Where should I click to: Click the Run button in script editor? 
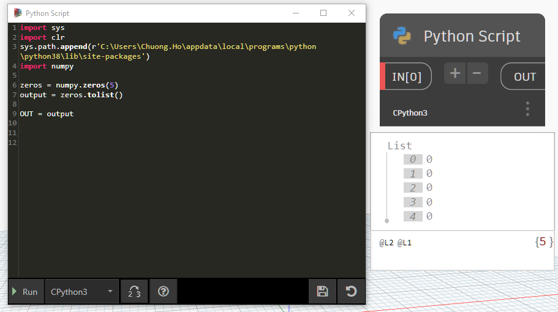click(26, 292)
